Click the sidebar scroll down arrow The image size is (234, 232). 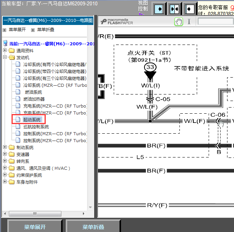coord(90,207)
